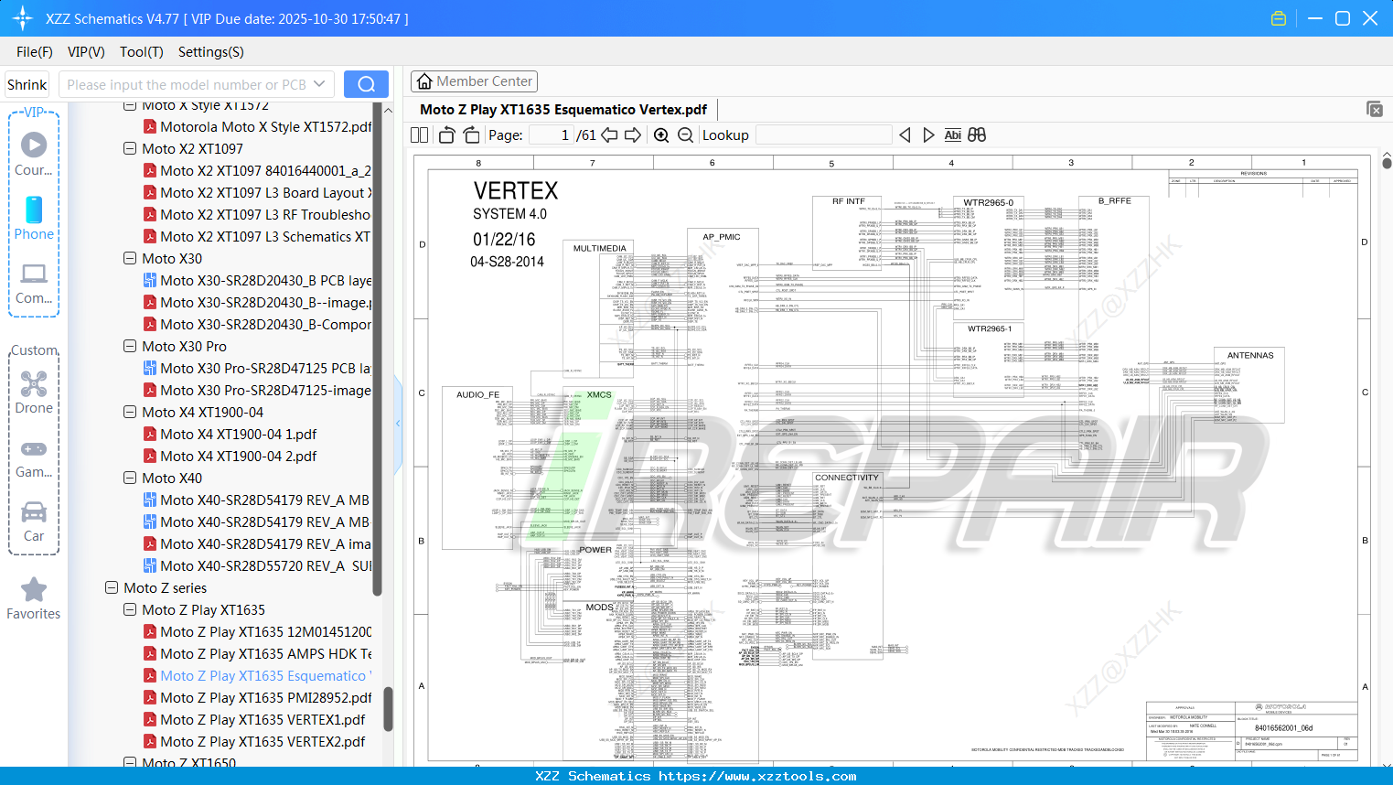Collapse the Moto X40 tree node

[130, 479]
